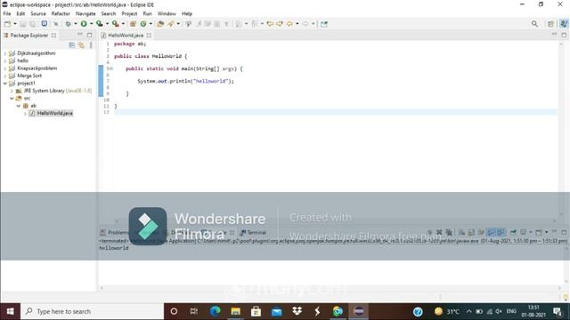Open the File menu
This screenshot has height=320, width=570.
pos(7,13)
